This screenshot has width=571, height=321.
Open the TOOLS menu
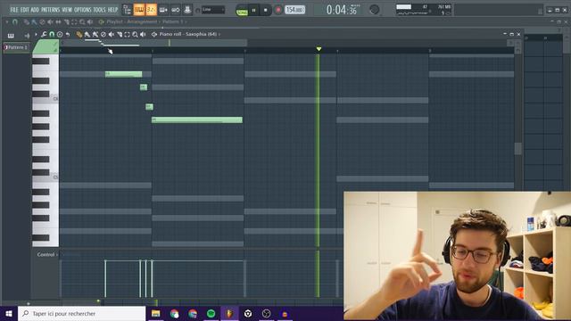99,10
